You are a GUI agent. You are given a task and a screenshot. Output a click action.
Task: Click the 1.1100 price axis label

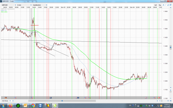[166, 98]
